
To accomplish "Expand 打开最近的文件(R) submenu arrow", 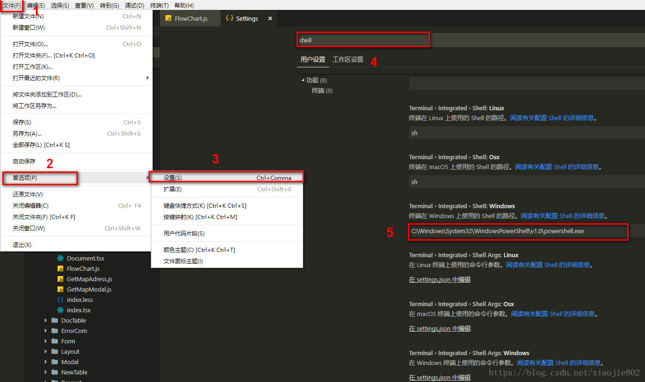I will point(148,78).
